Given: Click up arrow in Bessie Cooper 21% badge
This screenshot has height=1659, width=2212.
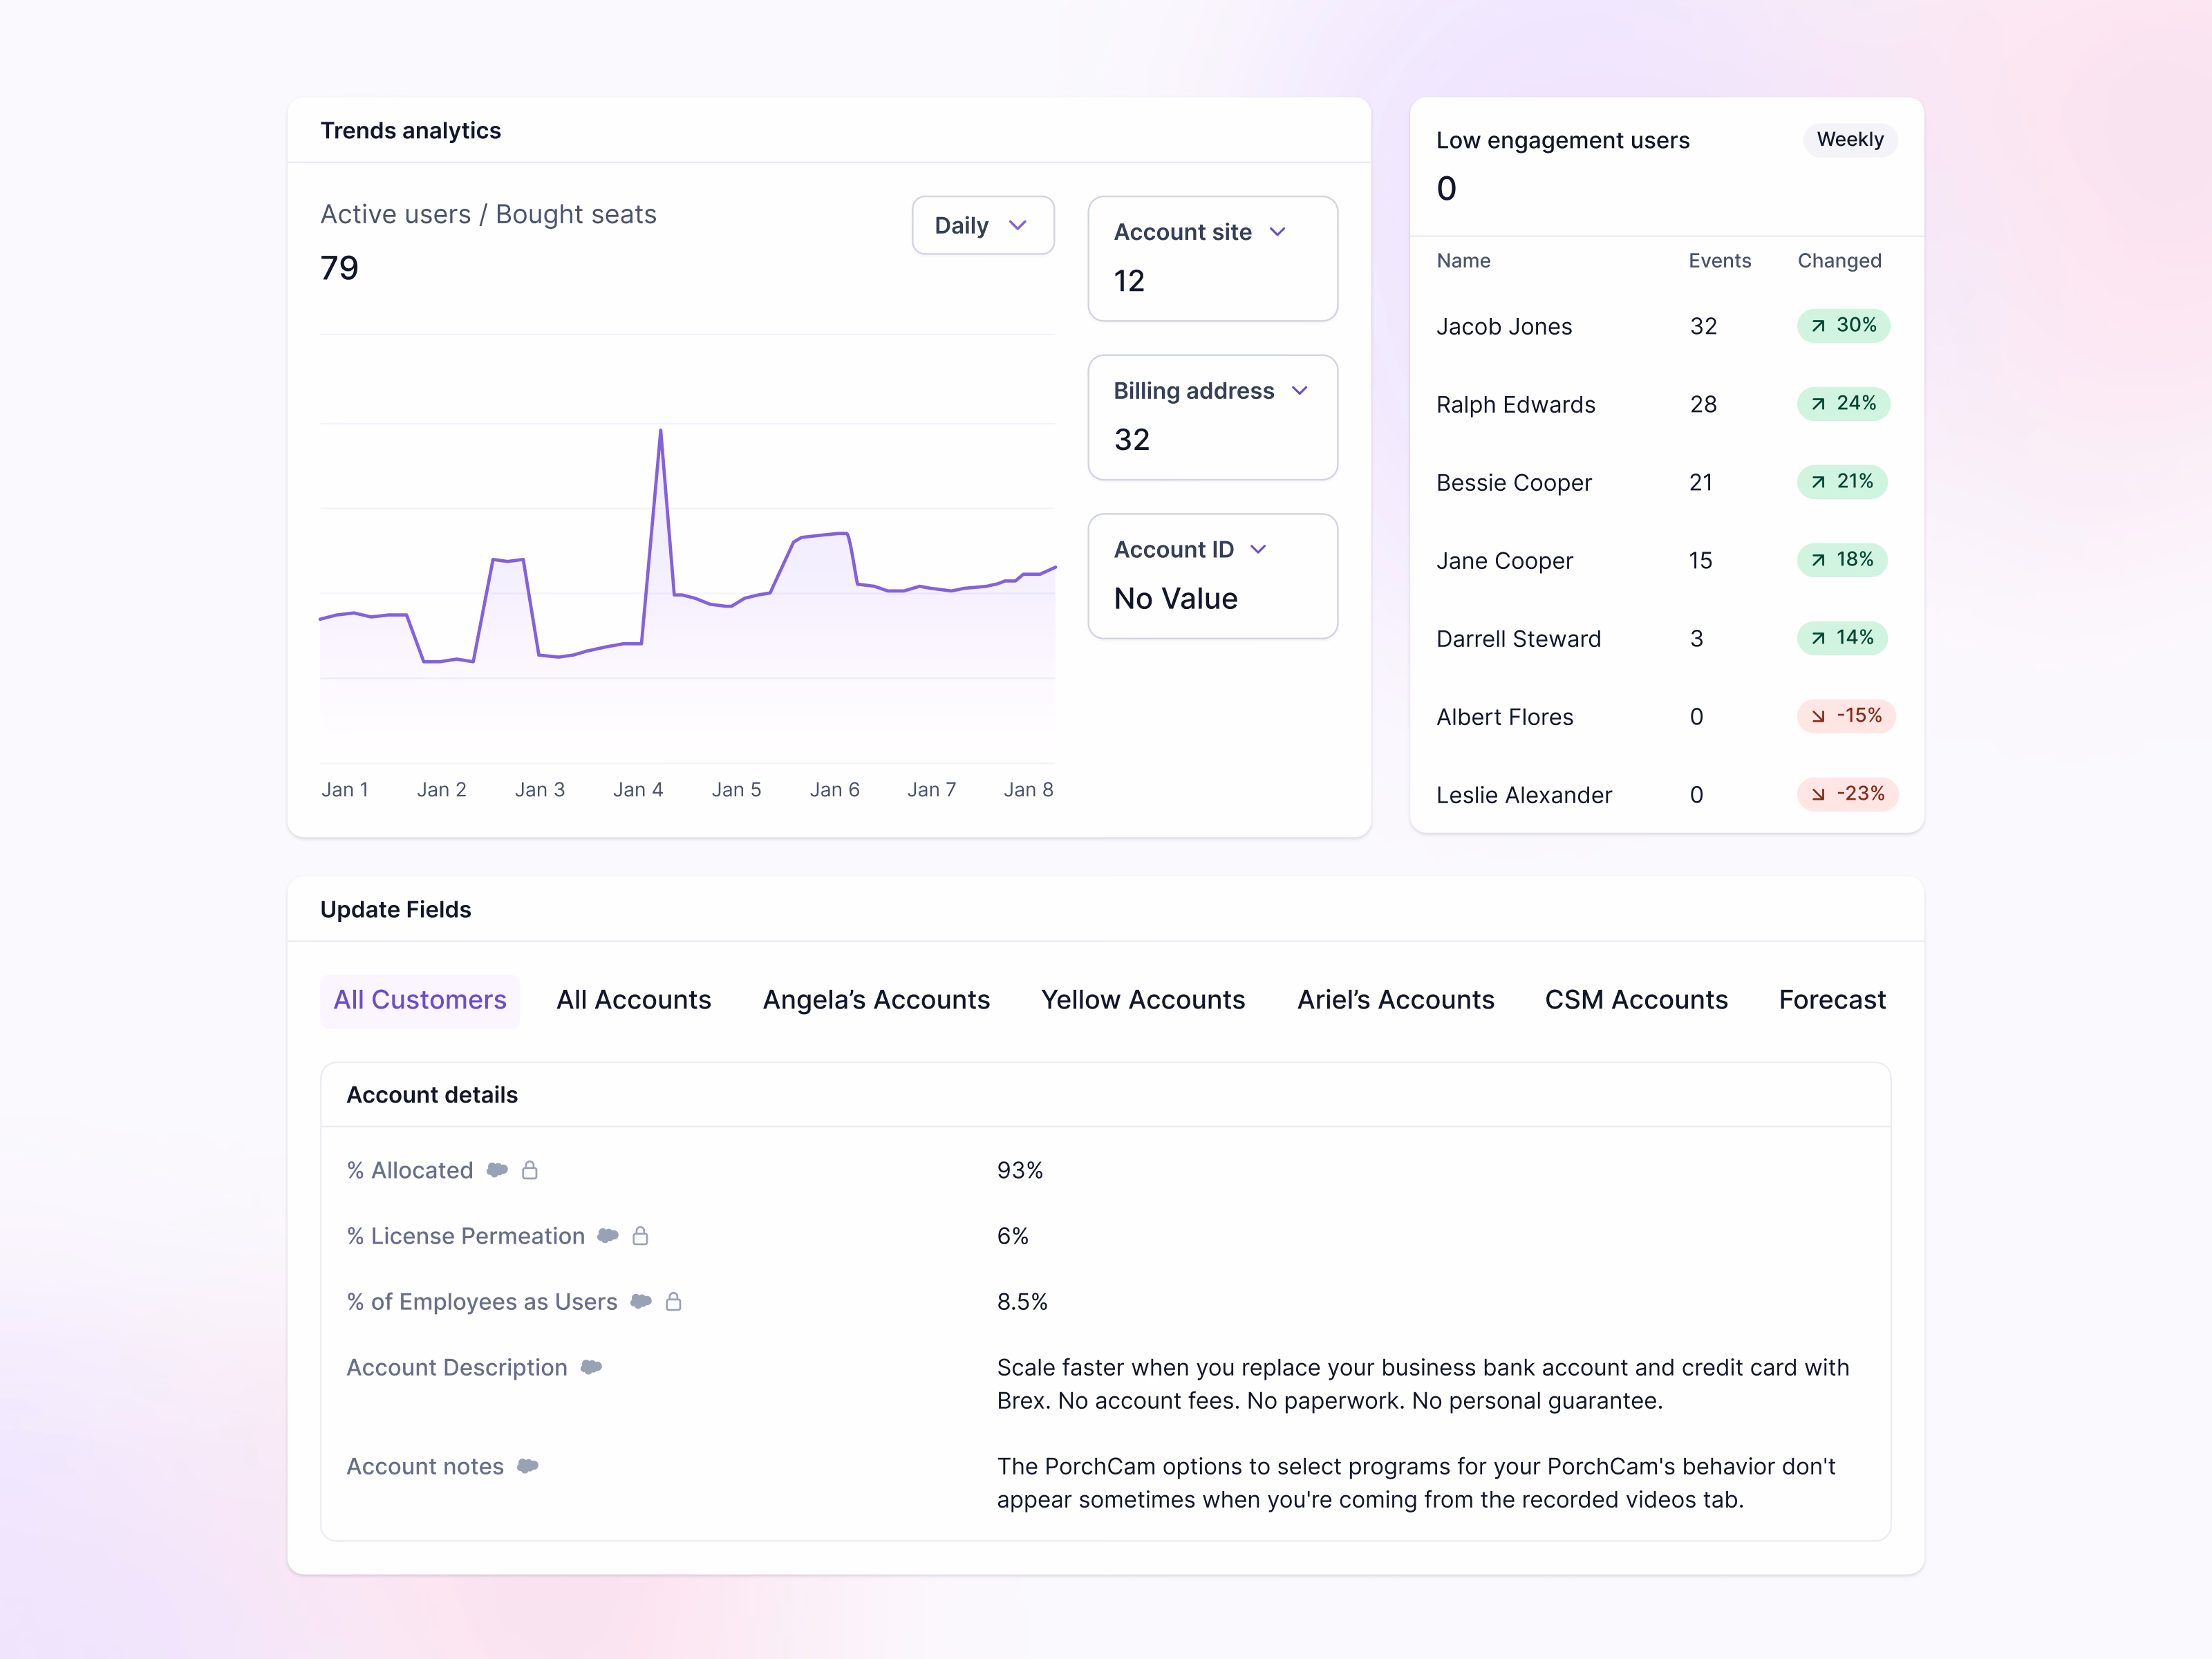Looking at the screenshot, I should point(1819,482).
